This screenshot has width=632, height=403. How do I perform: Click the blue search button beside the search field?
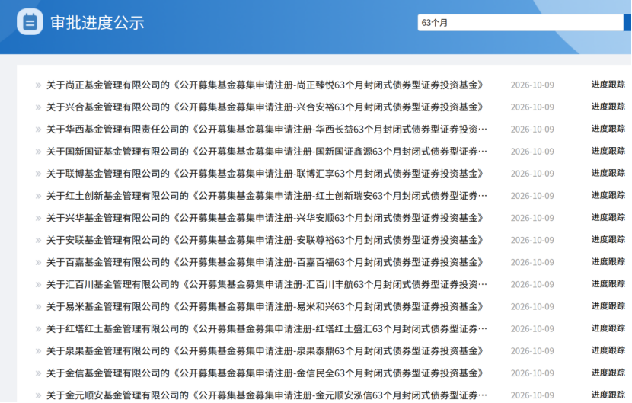627,23
